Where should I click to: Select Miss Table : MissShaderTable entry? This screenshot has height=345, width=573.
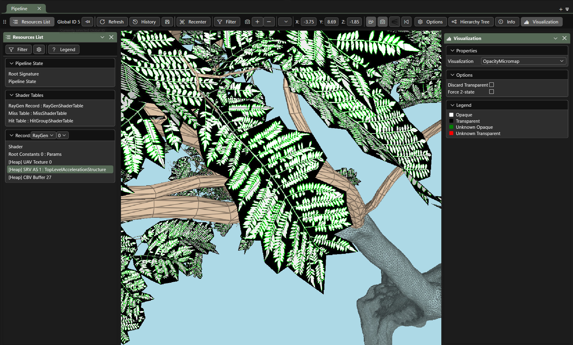[x=38, y=113]
